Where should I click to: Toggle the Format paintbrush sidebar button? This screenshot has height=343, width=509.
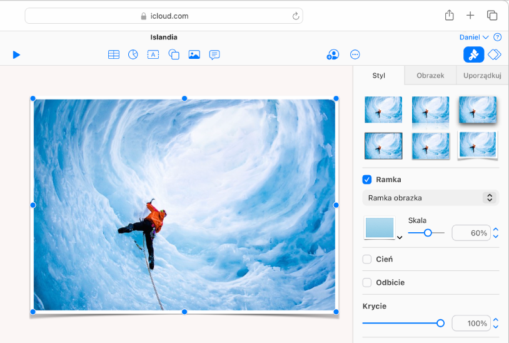point(473,55)
